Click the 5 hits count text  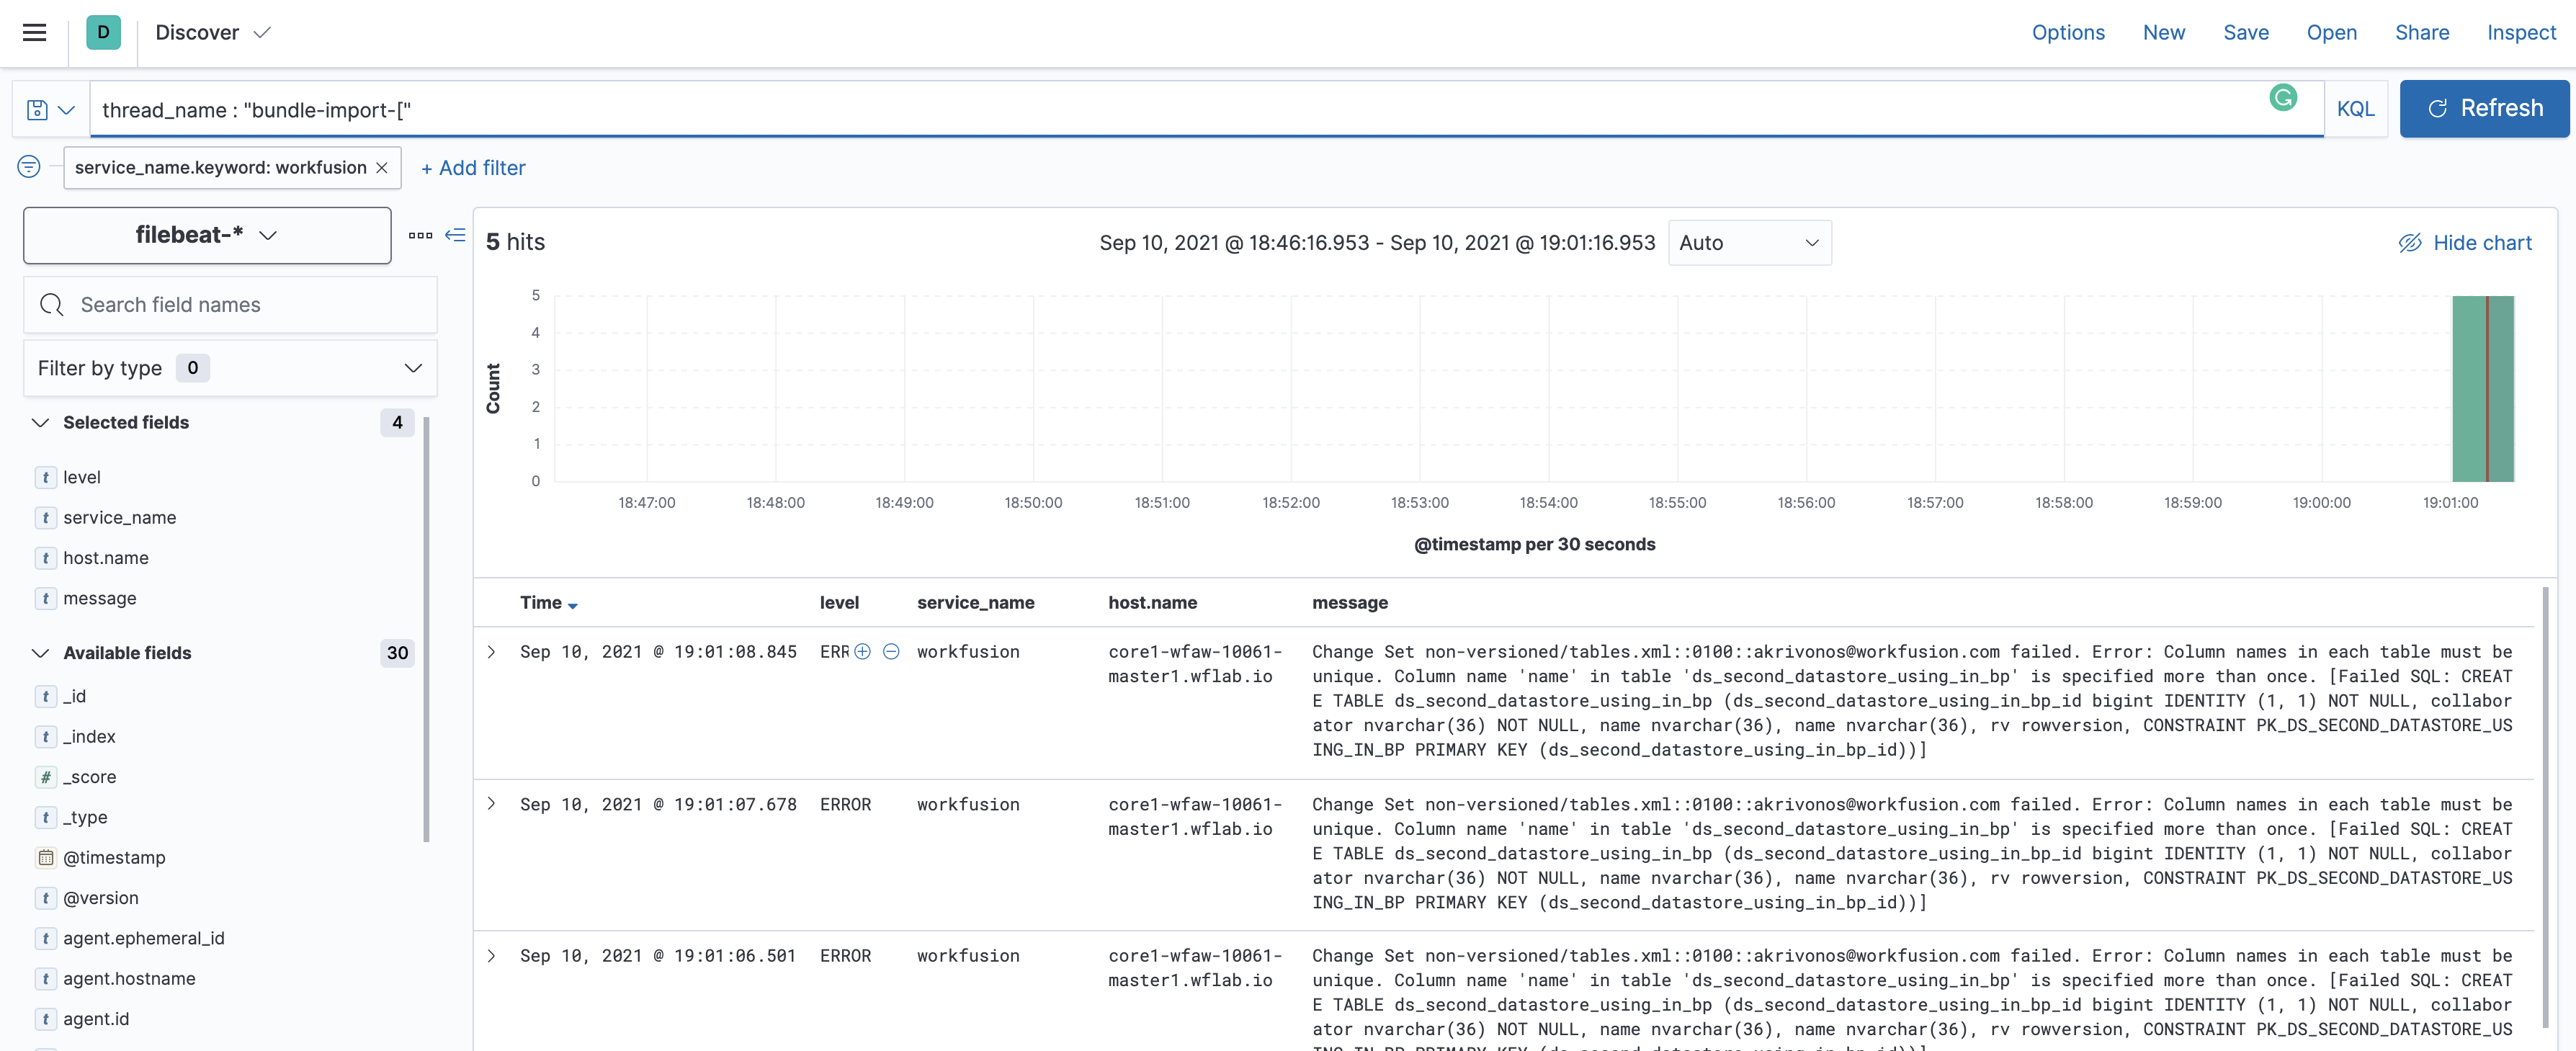coord(515,242)
